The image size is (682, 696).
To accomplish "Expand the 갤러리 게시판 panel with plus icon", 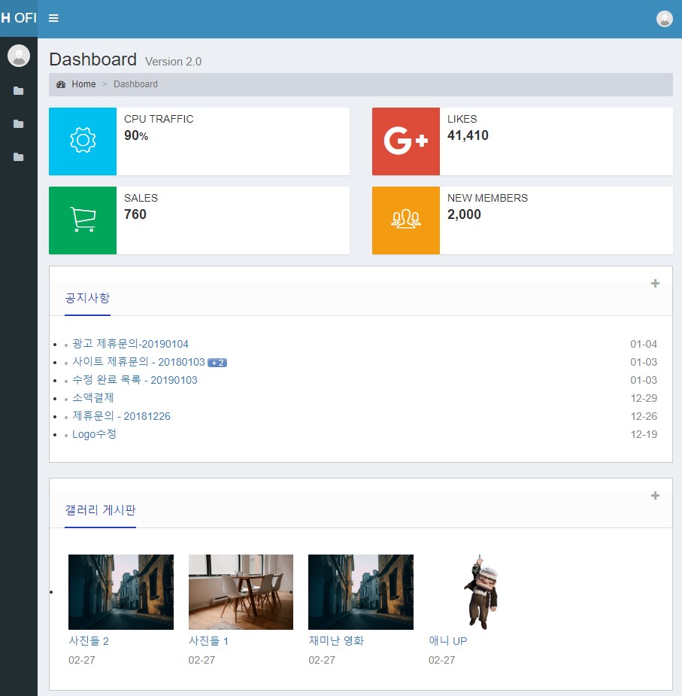I will point(655,496).
